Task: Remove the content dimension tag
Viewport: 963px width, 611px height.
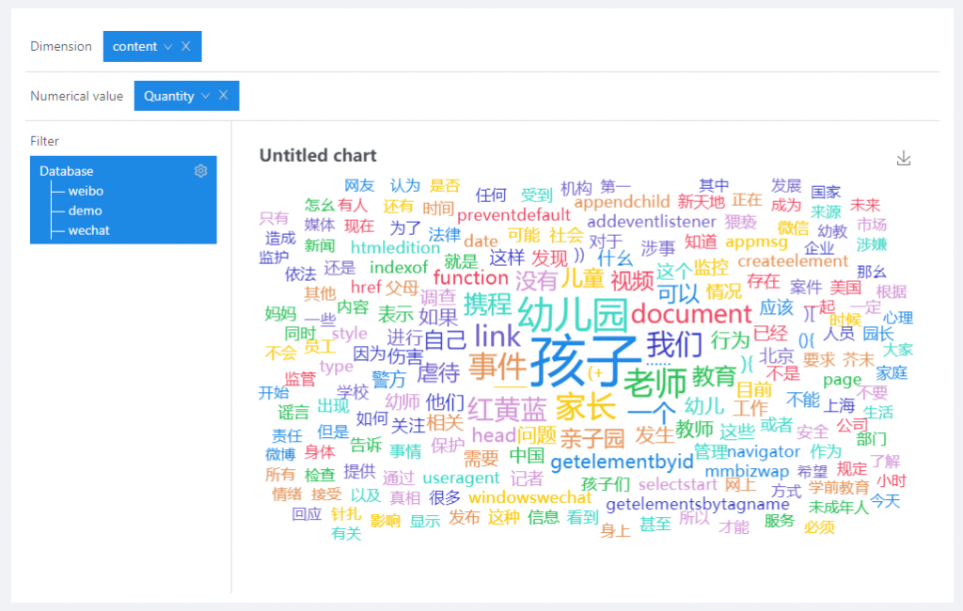Action: 185,46
